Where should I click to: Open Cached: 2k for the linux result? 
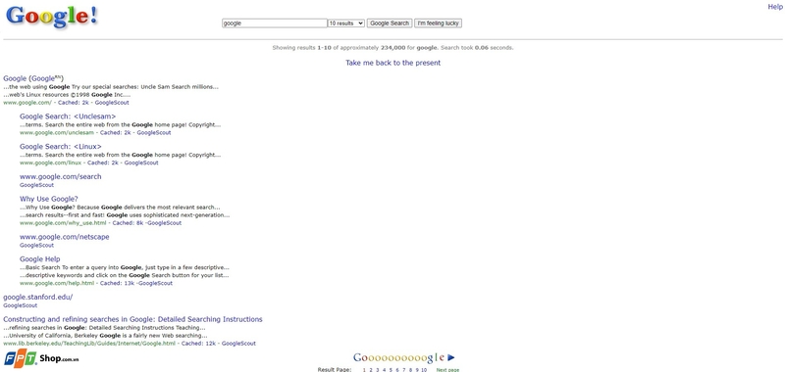[x=103, y=163]
